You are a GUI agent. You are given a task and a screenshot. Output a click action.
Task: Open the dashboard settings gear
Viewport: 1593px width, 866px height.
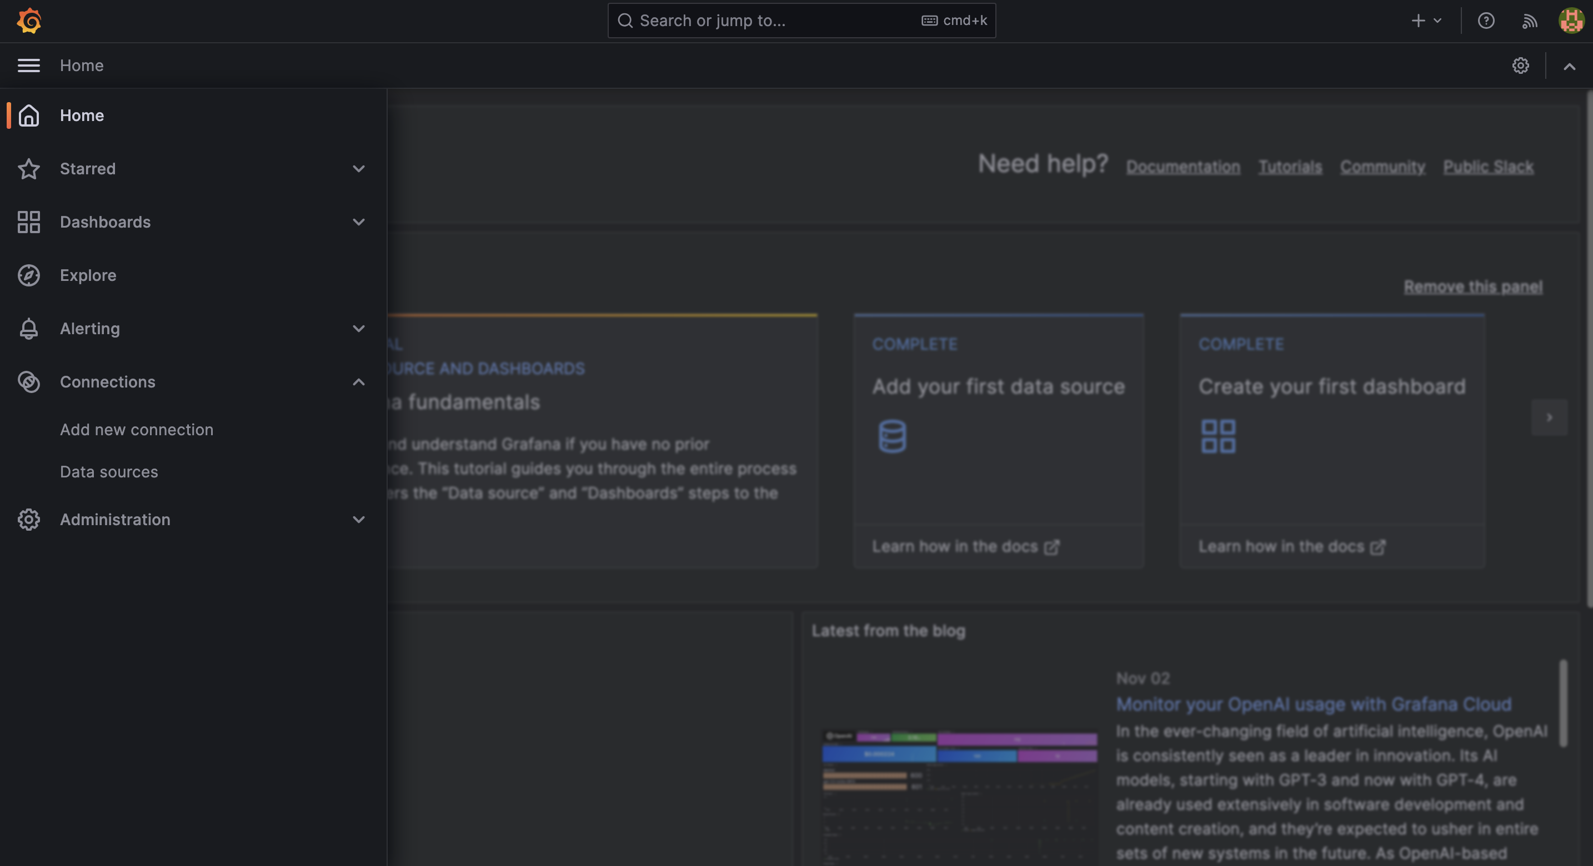tap(1521, 66)
